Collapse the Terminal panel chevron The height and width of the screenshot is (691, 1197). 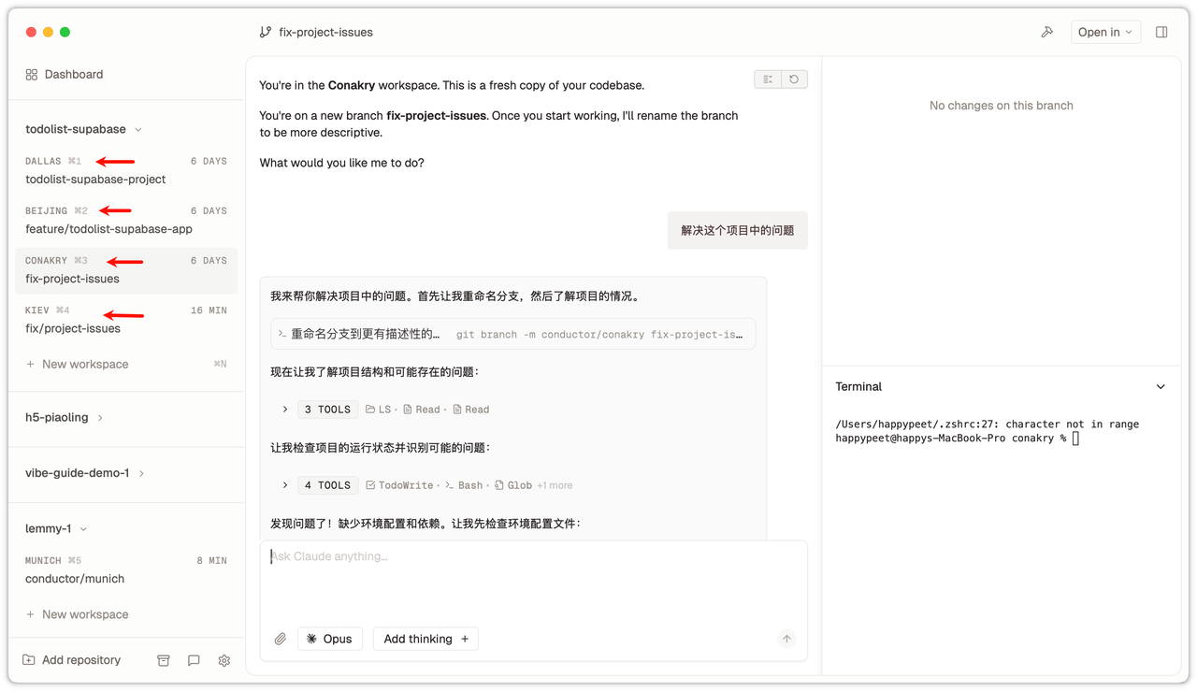(x=1161, y=386)
